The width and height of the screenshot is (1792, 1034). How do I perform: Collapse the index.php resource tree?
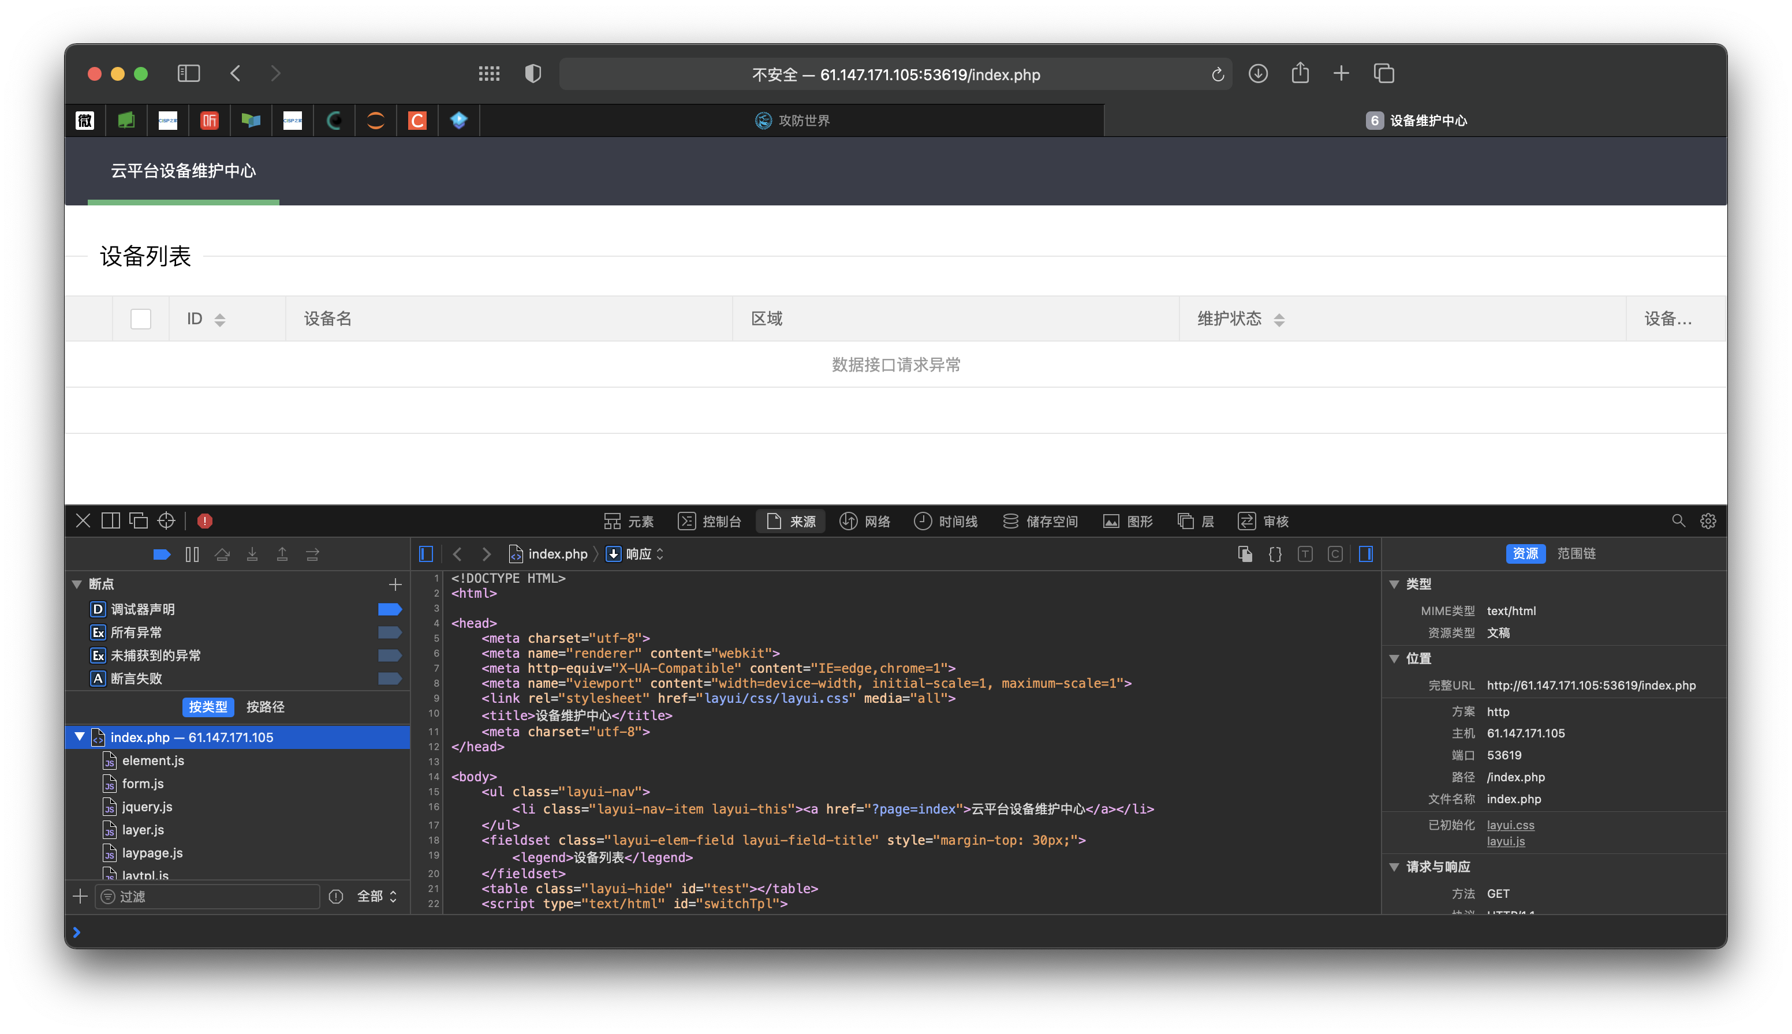click(x=80, y=737)
